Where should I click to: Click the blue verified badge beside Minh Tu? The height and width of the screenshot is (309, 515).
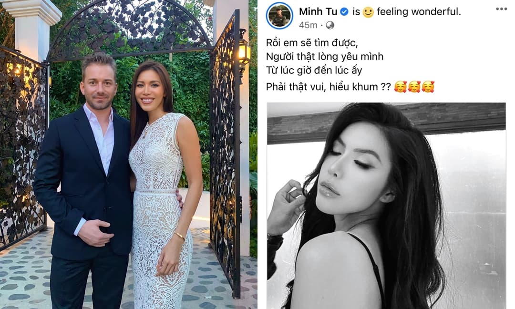tap(344, 12)
